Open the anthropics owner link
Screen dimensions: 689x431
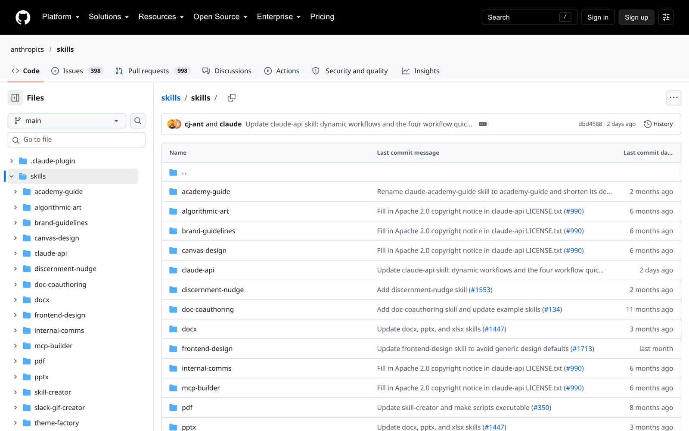click(27, 49)
